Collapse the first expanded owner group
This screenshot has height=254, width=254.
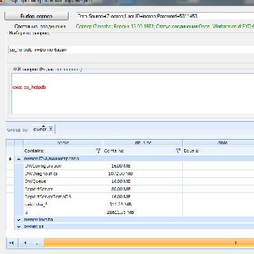click(x=19, y=159)
